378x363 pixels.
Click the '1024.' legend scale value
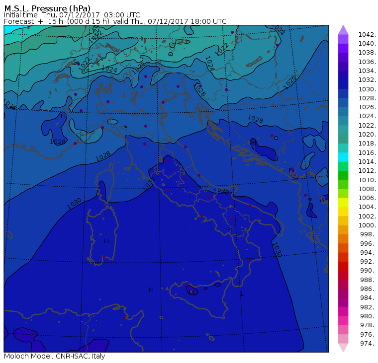click(367, 116)
